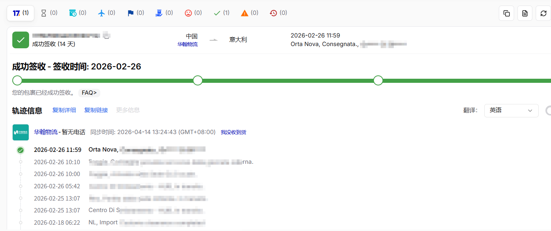551x231 pixels.
Task: Open the green checkmark delivered tab
Action: 221,13
